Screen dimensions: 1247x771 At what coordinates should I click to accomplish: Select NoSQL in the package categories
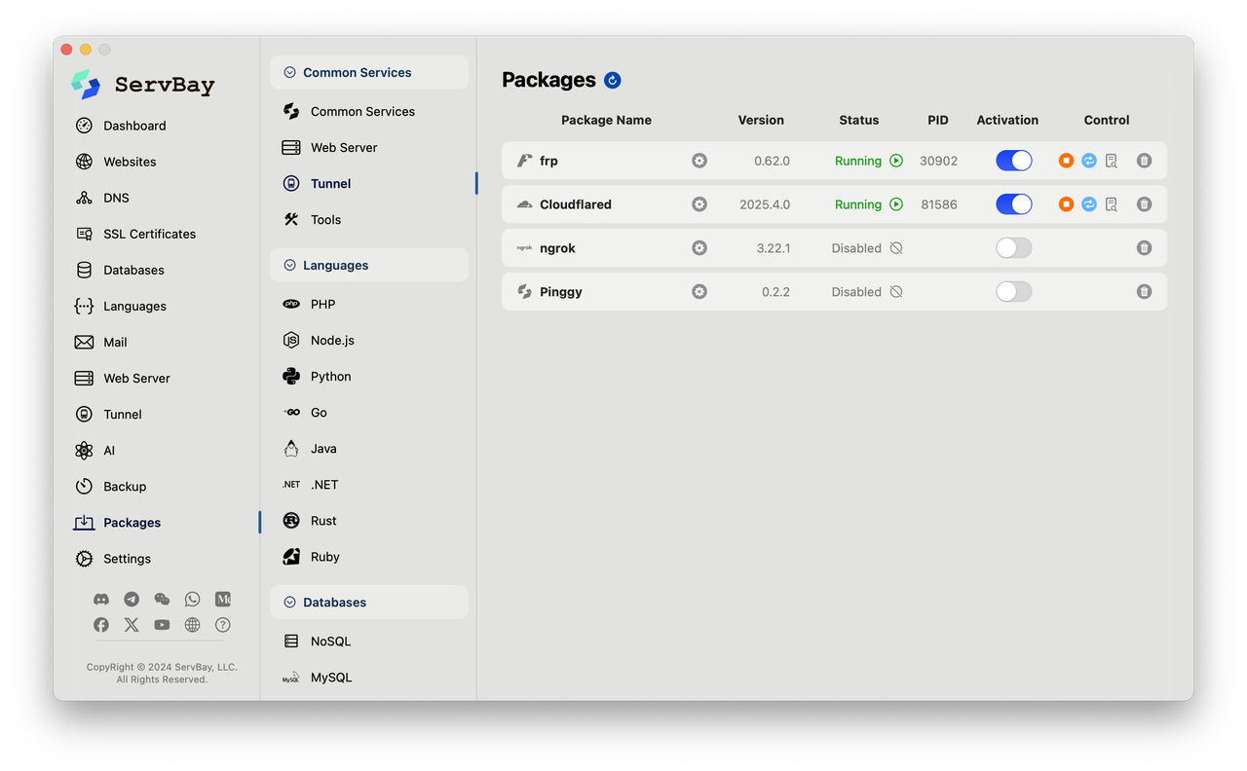point(330,642)
